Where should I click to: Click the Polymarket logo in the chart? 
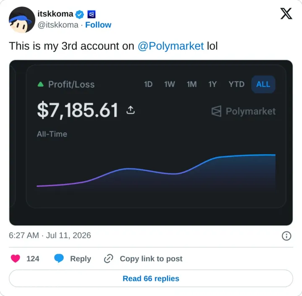tap(243, 111)
